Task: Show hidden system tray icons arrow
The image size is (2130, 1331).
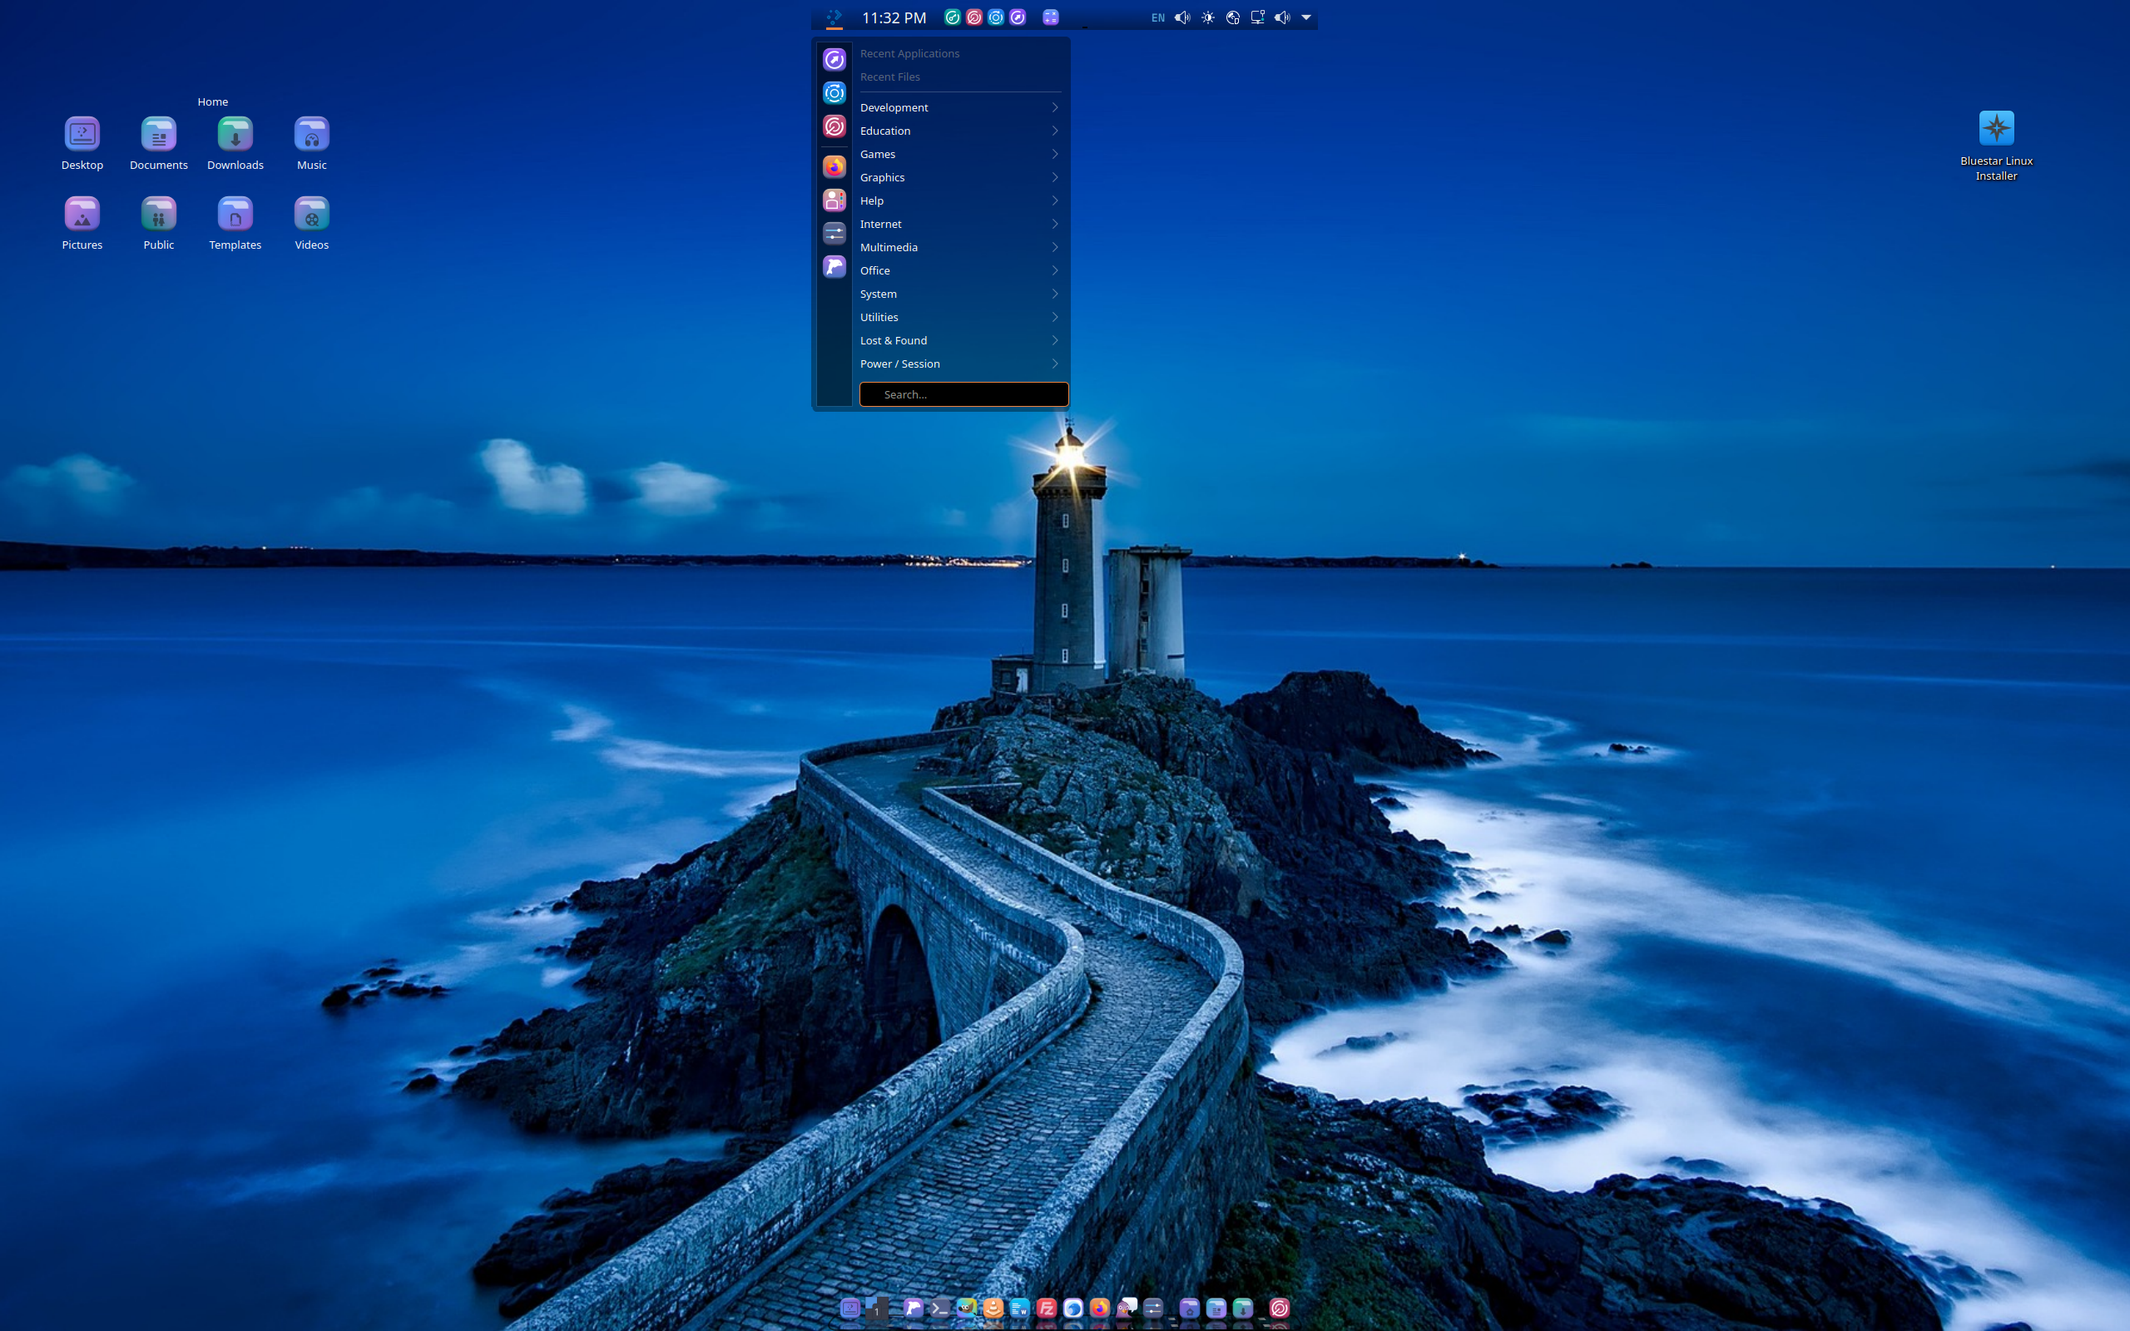Action: [x=1306, y=17]
